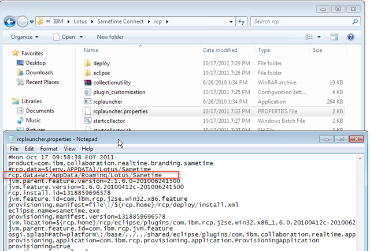Open Notepad's Help menu
The image size is (370, 251).
click(87, 149)
